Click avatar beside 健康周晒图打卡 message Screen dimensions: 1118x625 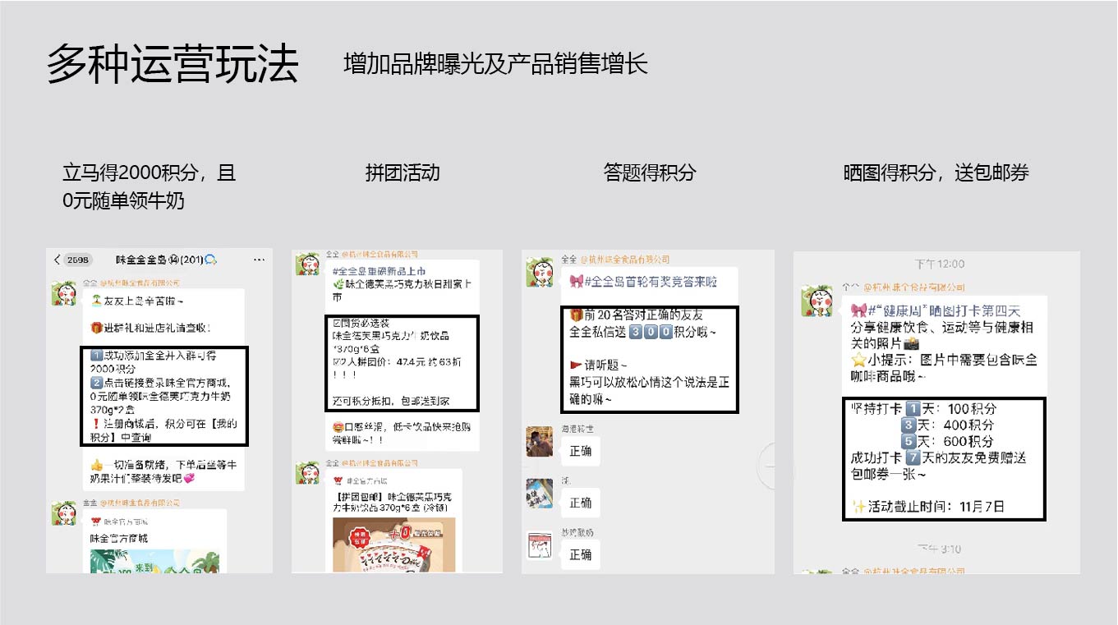click(816, 301)
